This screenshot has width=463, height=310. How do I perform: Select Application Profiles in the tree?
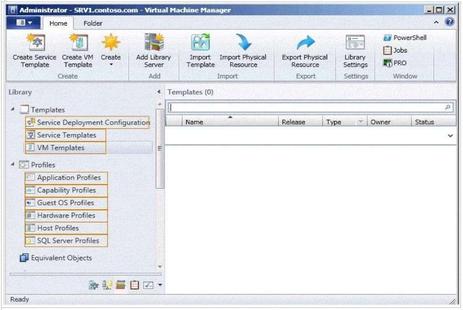[66, 178]
